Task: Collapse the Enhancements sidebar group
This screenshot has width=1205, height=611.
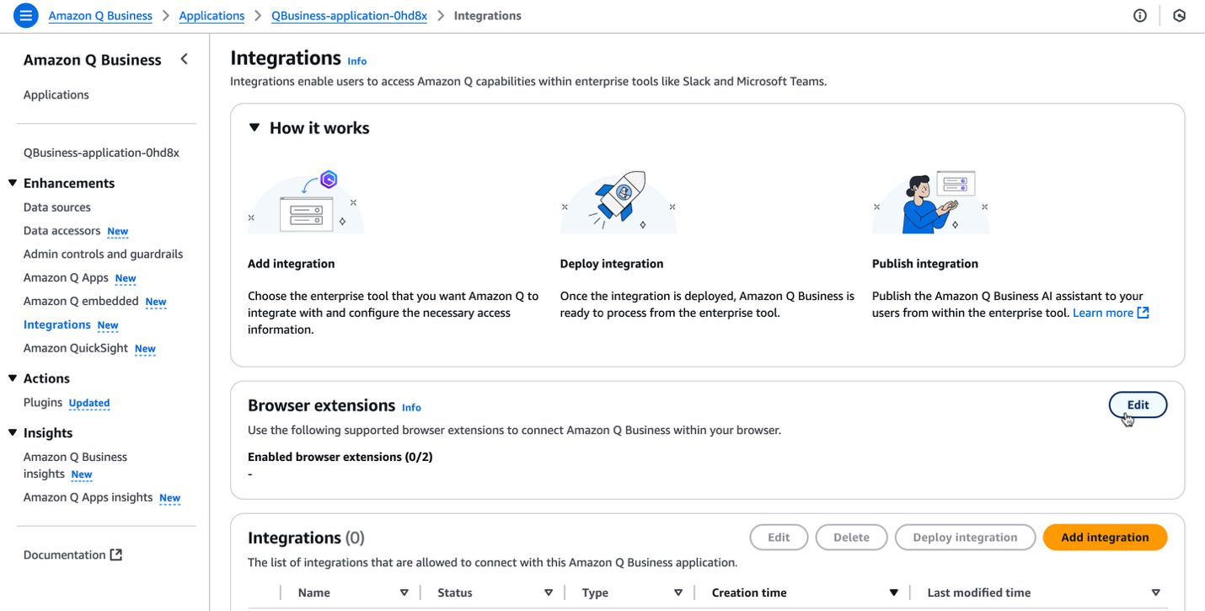Action: tap(13, 183)
